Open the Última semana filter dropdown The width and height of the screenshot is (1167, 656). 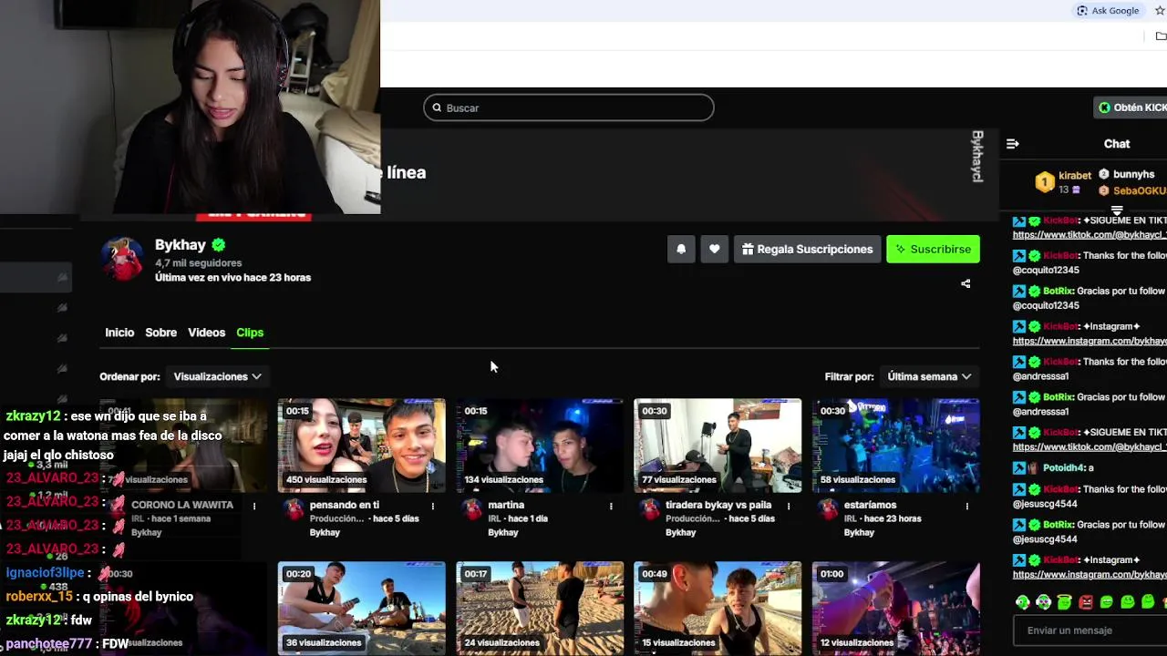(929, 376)
